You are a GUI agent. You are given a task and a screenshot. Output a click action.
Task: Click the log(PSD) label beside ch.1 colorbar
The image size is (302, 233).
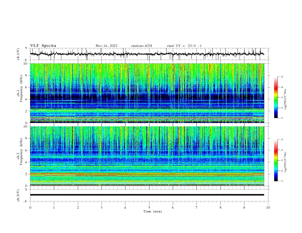tap(286, 99)
